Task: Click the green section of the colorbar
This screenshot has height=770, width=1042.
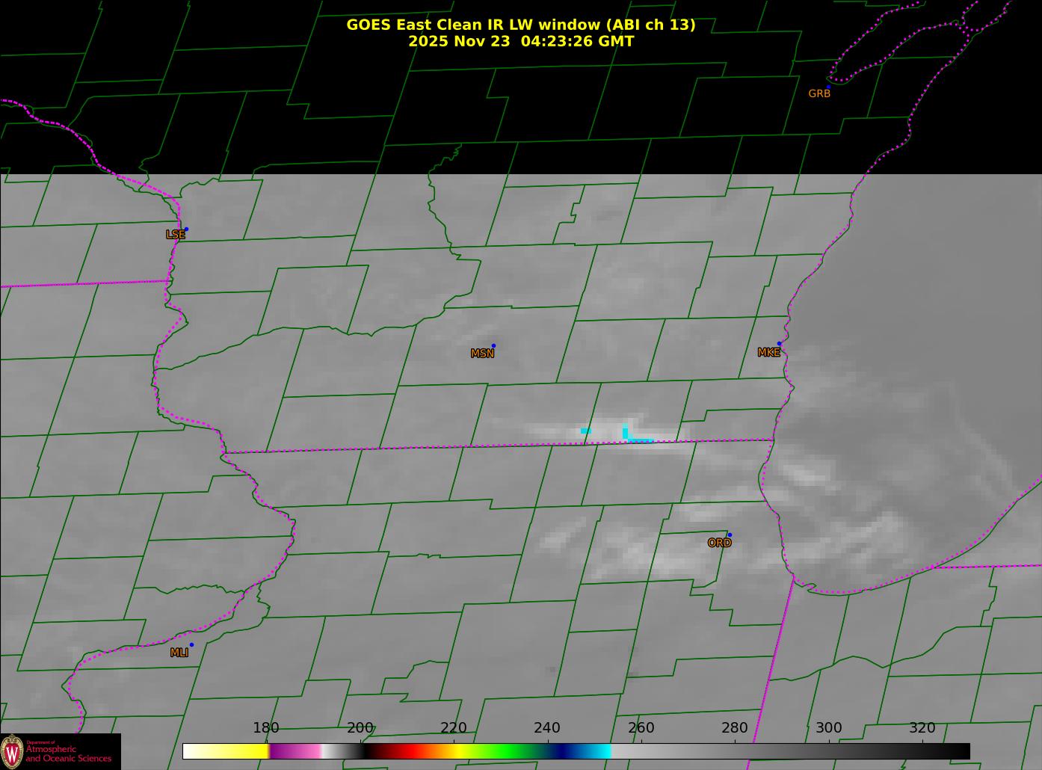Action: pyautogui.click(x=508, y=751)
